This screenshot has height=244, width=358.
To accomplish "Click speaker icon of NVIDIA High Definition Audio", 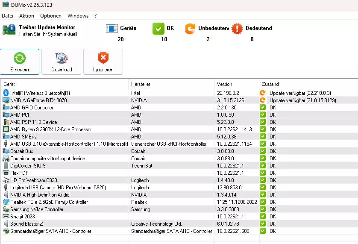I will (6, 195).
